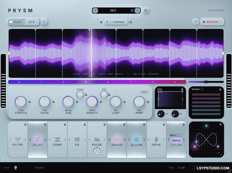
Task: Click next arrow on COLOR key A#m
Action: (184, 140)
